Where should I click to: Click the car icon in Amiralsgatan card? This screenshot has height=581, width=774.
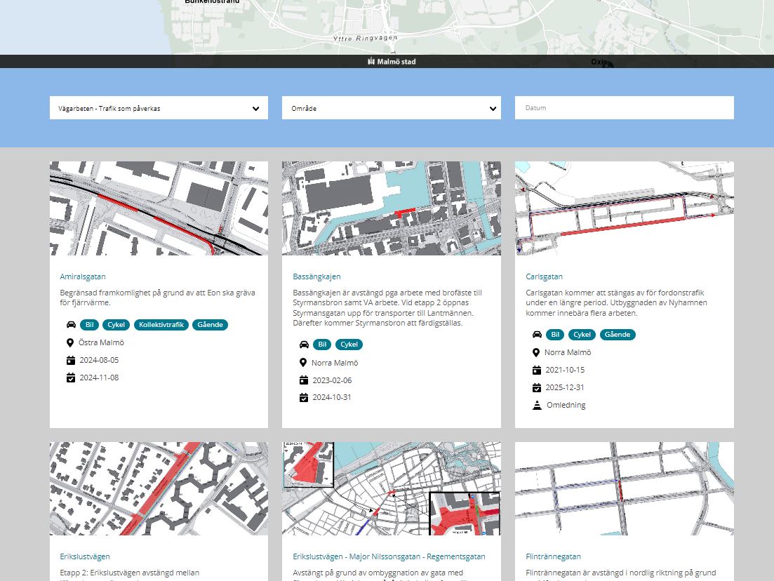[x=71, y=325]
